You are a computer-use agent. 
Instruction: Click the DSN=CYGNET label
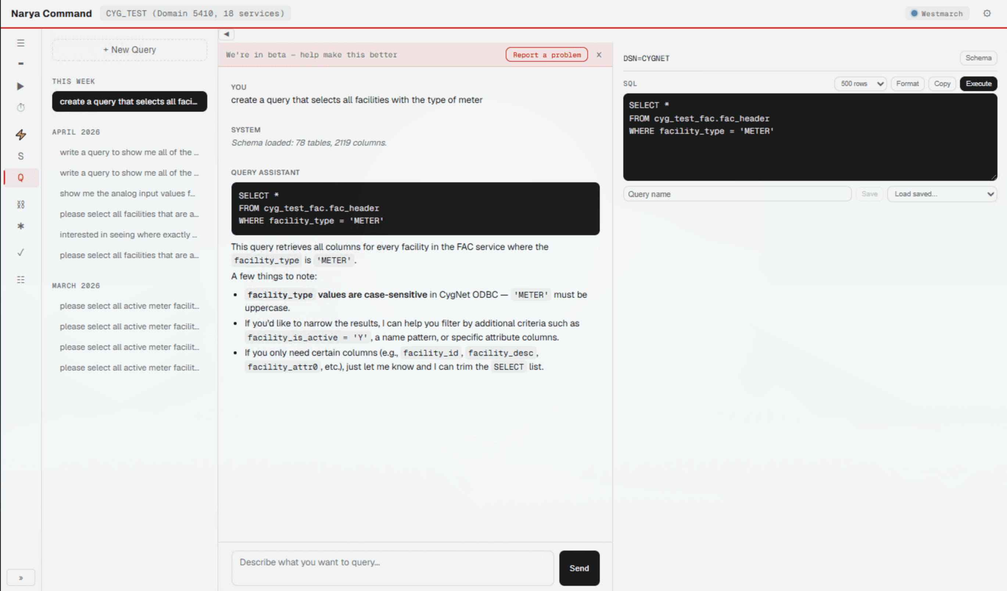646,58
